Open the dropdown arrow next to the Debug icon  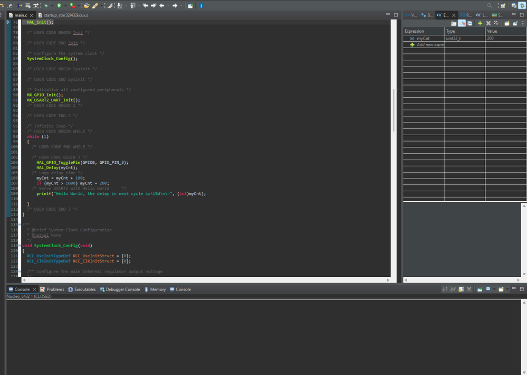(x=52, y=5)
